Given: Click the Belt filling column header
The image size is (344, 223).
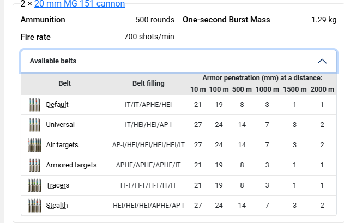Looking at the screenshot, I should pyautogui.click(x=148, y=83).
